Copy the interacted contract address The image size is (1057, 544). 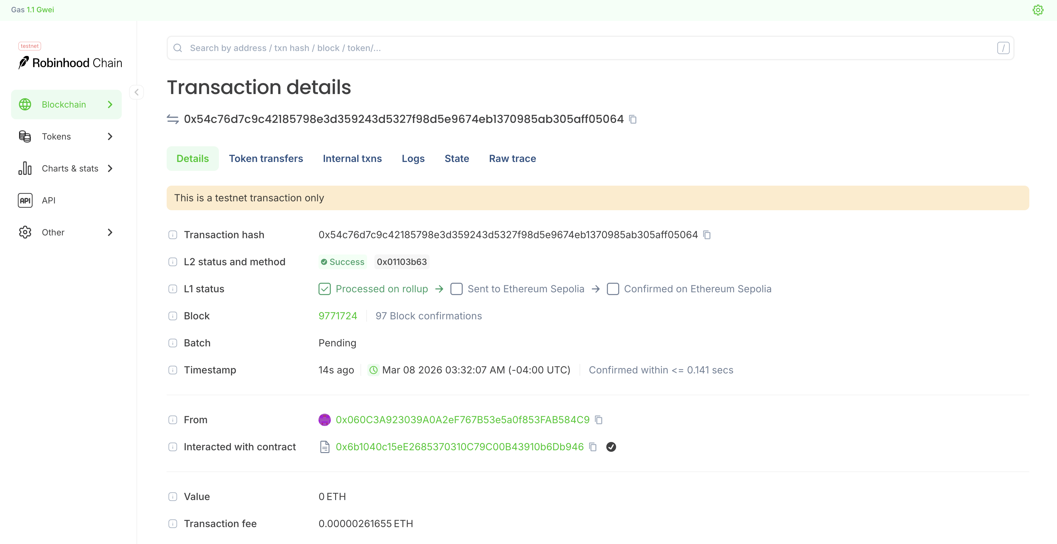592,447
